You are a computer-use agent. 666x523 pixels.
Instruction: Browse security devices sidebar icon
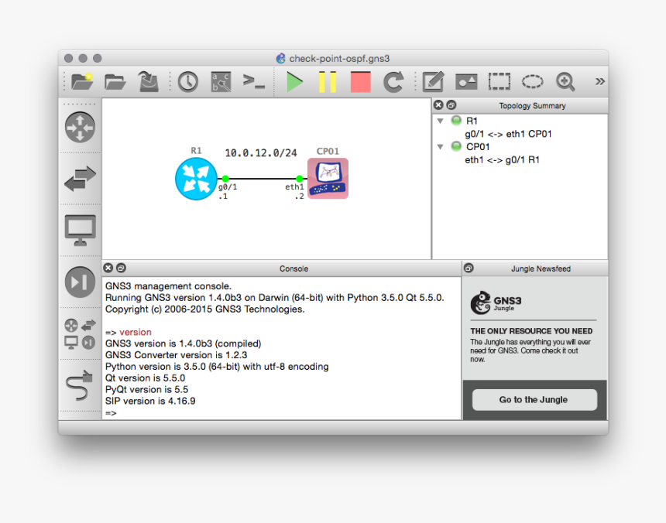click(81, 282)
